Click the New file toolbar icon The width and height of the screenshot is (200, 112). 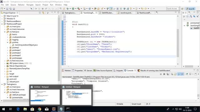tap(2, 9)
